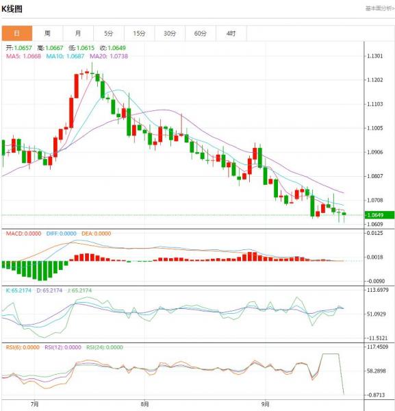Open the 基本面分析 link
Screen dimensions: 395x411
(380, 9)
